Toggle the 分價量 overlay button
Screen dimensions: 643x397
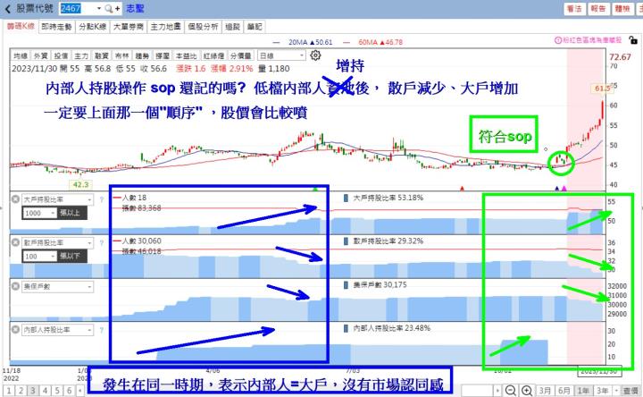pos(241,55)
